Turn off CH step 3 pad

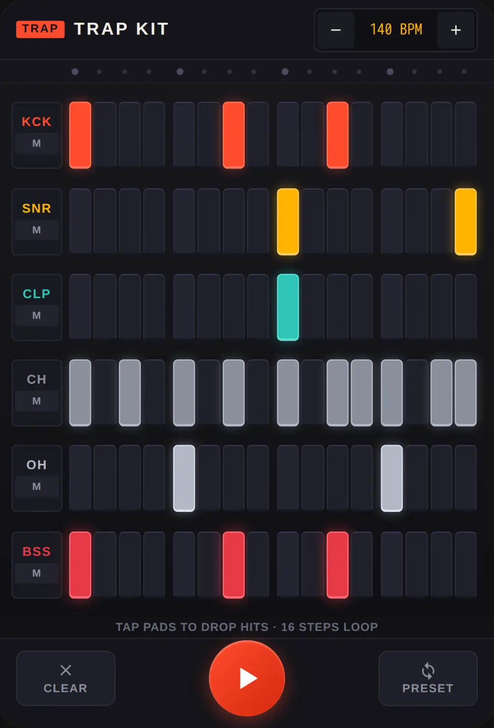pos(130,393)
